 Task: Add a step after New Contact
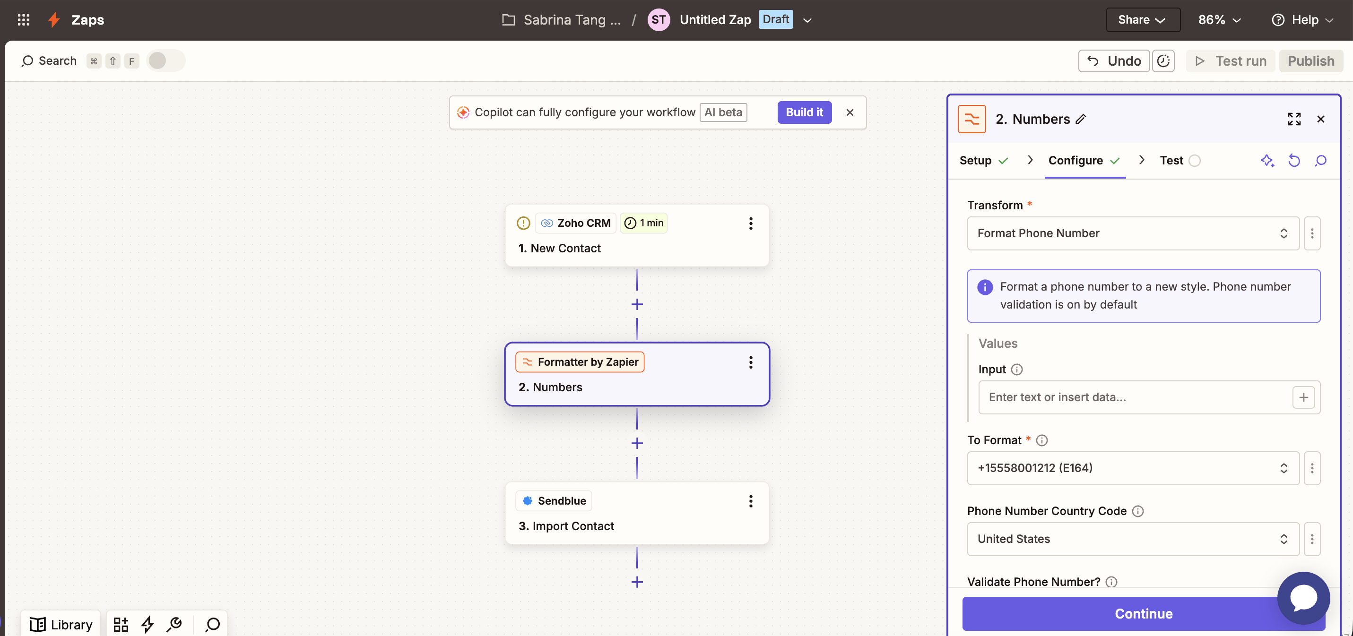coord(637,305)
